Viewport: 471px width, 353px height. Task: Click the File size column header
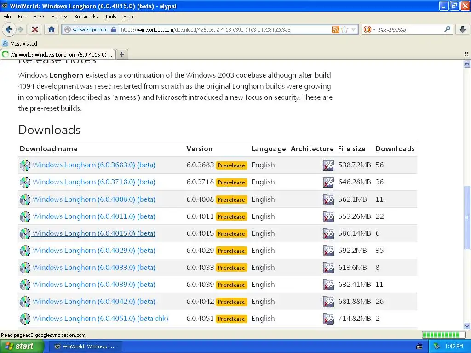[x=352, y=149]
